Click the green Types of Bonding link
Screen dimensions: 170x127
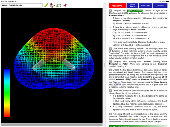click(x=135, y=10)
